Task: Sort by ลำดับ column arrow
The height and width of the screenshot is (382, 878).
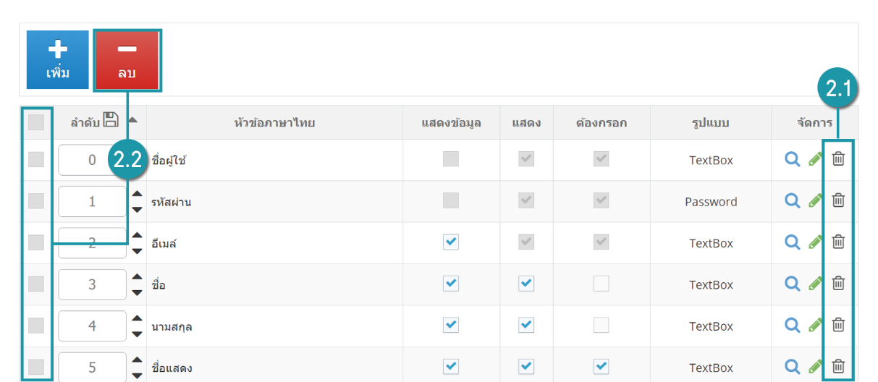Action: tap(132, 119)
